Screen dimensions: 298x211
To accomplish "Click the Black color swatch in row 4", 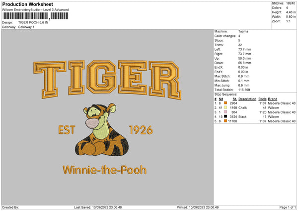I will tap(225, 116).
